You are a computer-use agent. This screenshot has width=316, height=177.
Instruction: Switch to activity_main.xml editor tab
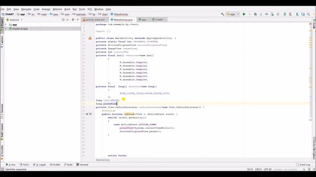95,20
